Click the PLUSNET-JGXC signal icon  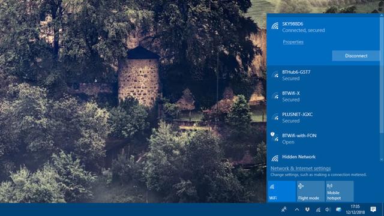276,118
